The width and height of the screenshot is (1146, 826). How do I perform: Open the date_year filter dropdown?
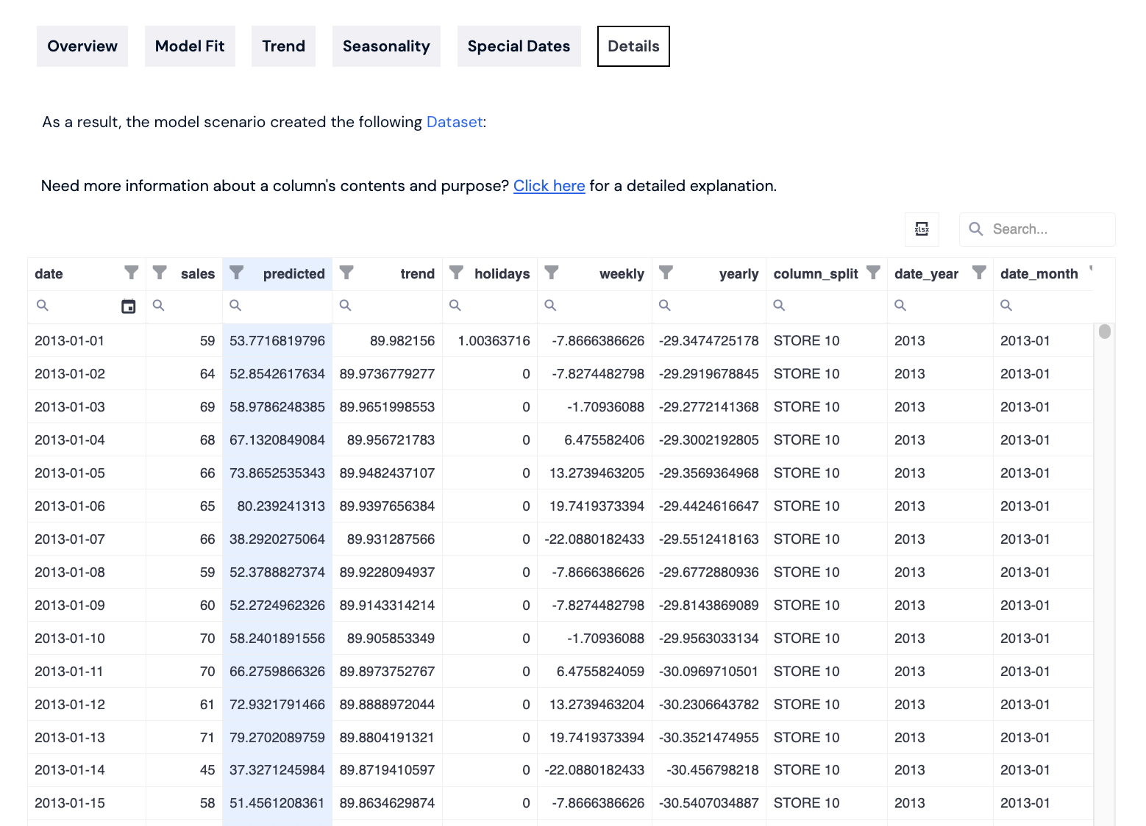tap(979, 273)
